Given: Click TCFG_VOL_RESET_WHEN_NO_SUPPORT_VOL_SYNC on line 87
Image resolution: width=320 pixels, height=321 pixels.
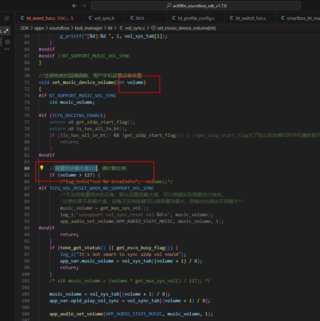Looking at the screenshot, I should [x=102, y=188].
